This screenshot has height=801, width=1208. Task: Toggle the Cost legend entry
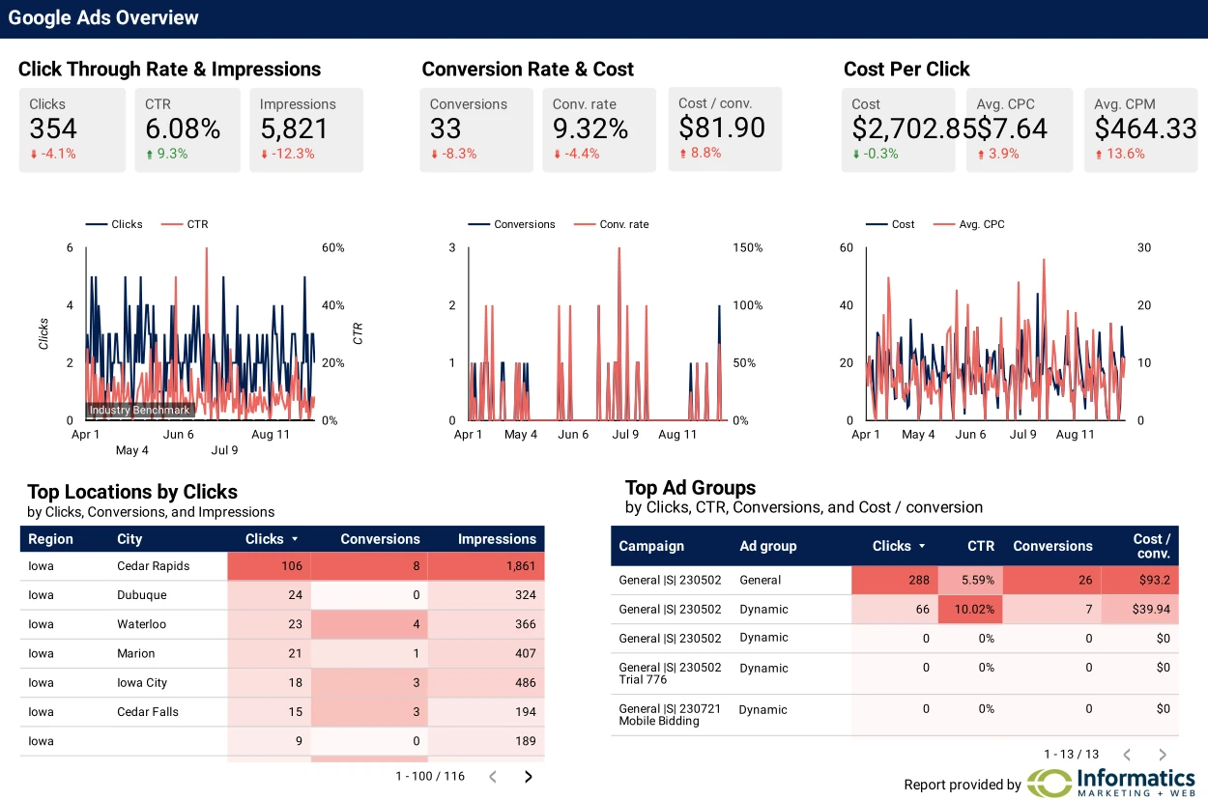point(890,224)
